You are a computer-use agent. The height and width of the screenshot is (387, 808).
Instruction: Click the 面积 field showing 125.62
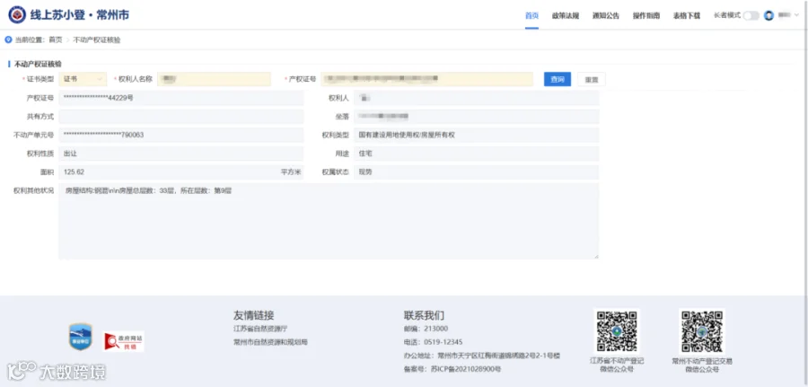coord(180,172)
